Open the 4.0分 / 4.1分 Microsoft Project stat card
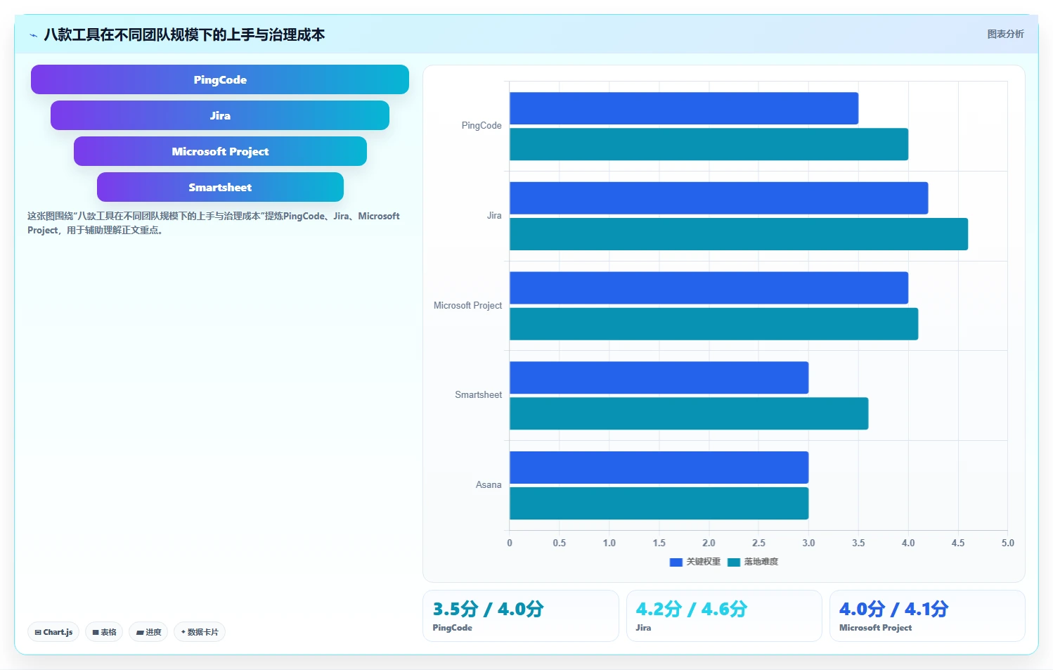This screenshot has width=1053, height=670. [927, 616]
